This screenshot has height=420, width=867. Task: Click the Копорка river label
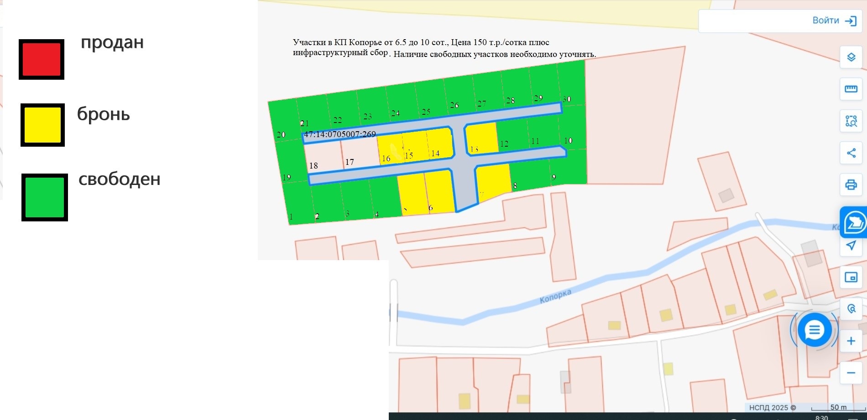[x=555, y=296]
